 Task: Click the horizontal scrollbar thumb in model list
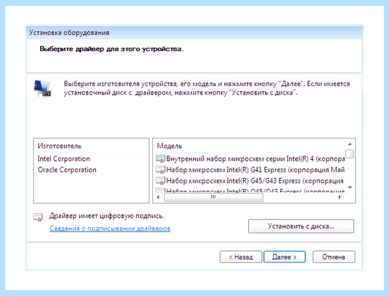pos(213,198)
